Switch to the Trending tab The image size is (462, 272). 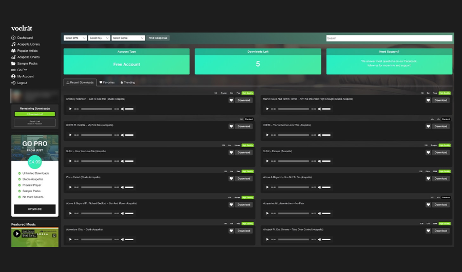(128, 82)
